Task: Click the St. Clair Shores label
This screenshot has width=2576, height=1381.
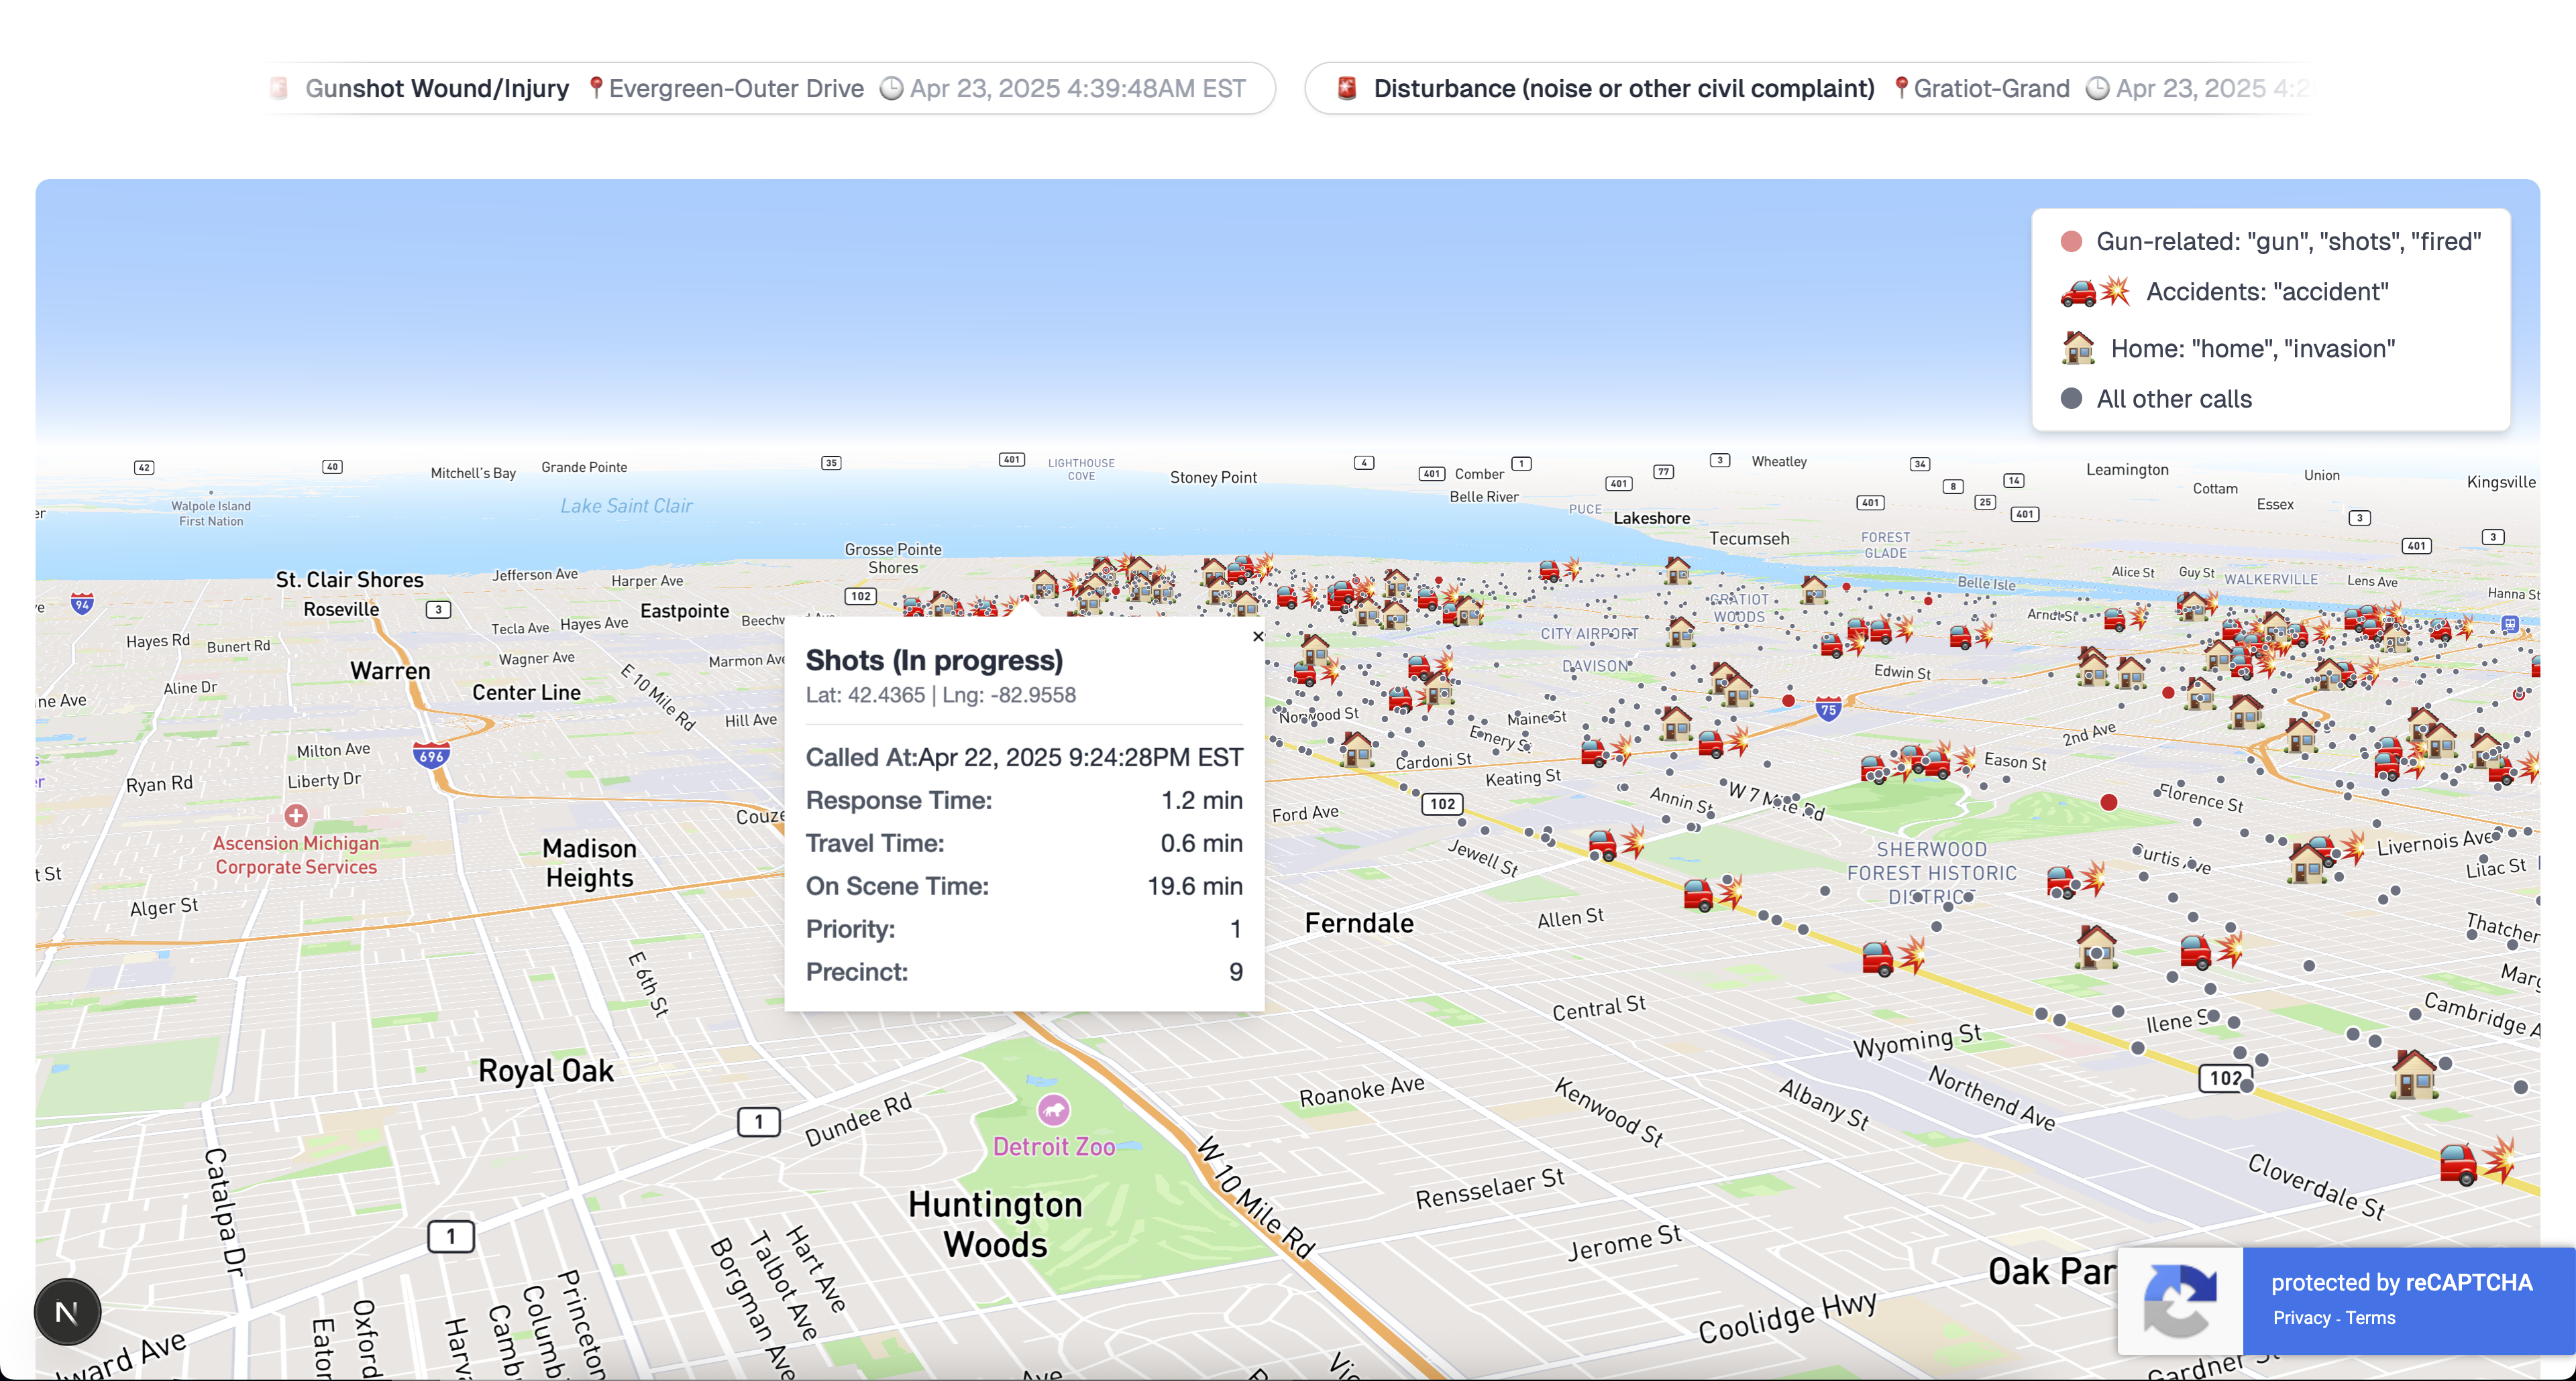Action: [349, 580]
